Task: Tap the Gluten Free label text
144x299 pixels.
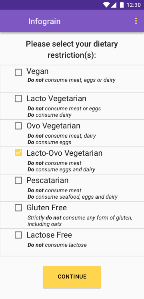Action: pyautogui.click(x=47, y=207)
